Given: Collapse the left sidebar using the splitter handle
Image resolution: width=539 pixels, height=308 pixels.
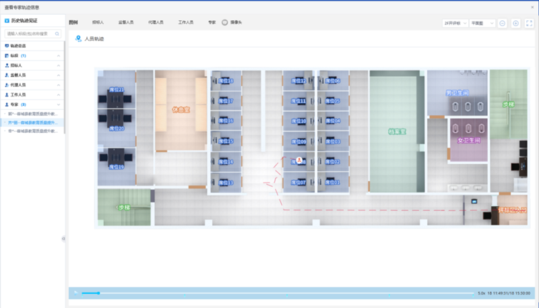Looking at the screenshot, I should pyautogui.click(x=63, y=238).
